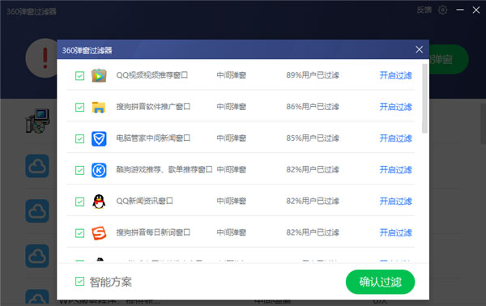Click the dialog list scrollbar thumb
This screenshot has height=306, width=486.
click(x=424, y=99)
